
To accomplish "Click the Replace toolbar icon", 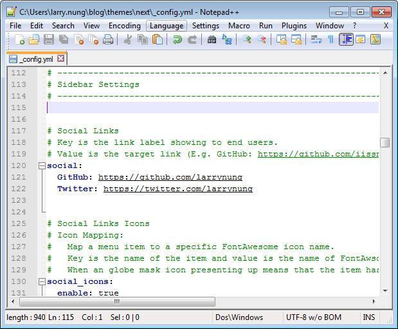I will pos(227,40).
